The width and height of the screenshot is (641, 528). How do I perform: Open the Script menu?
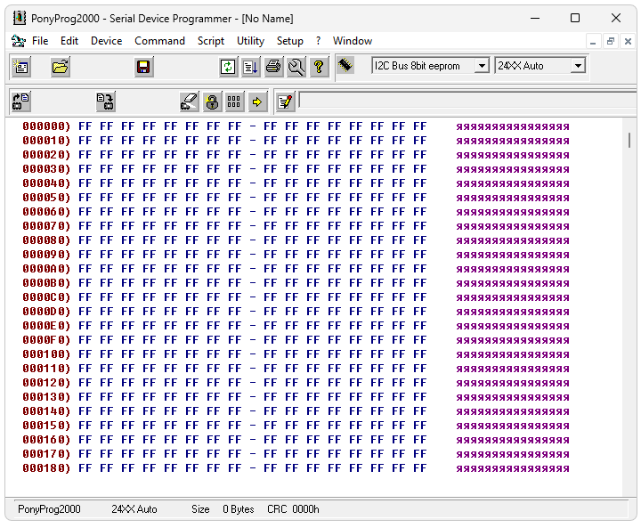point(210,41)
